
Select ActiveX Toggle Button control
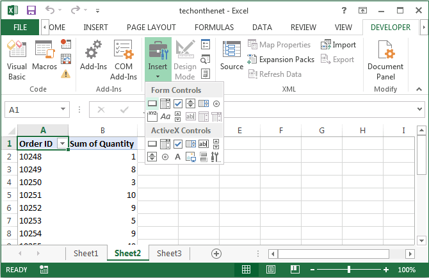point(203,157)
